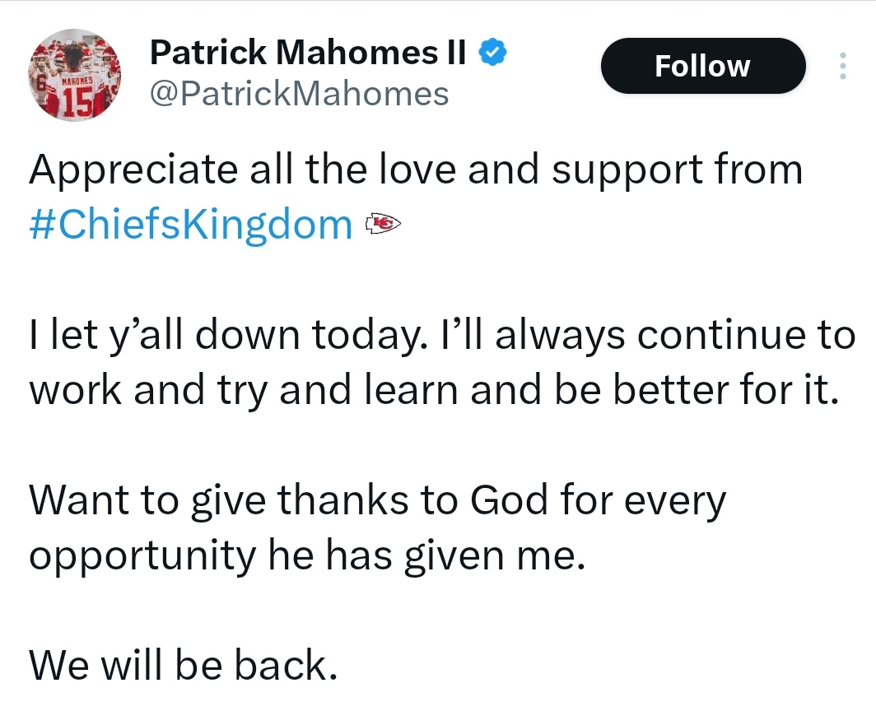
Task: Click the blue verified badge
Action: point(492,53)
